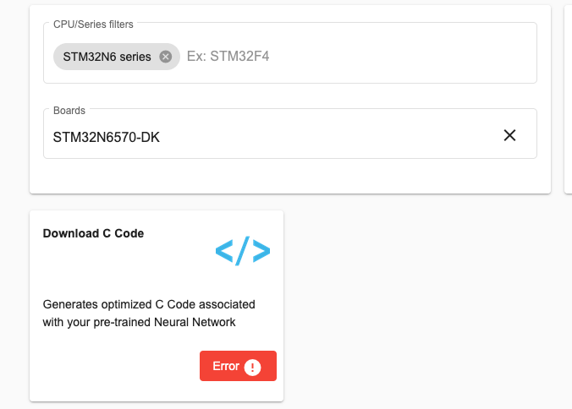Screen dimensions: 572x409
Task: Open the Boards combo box showing STM32N6570-DK
Action: (x=271, y=135)
